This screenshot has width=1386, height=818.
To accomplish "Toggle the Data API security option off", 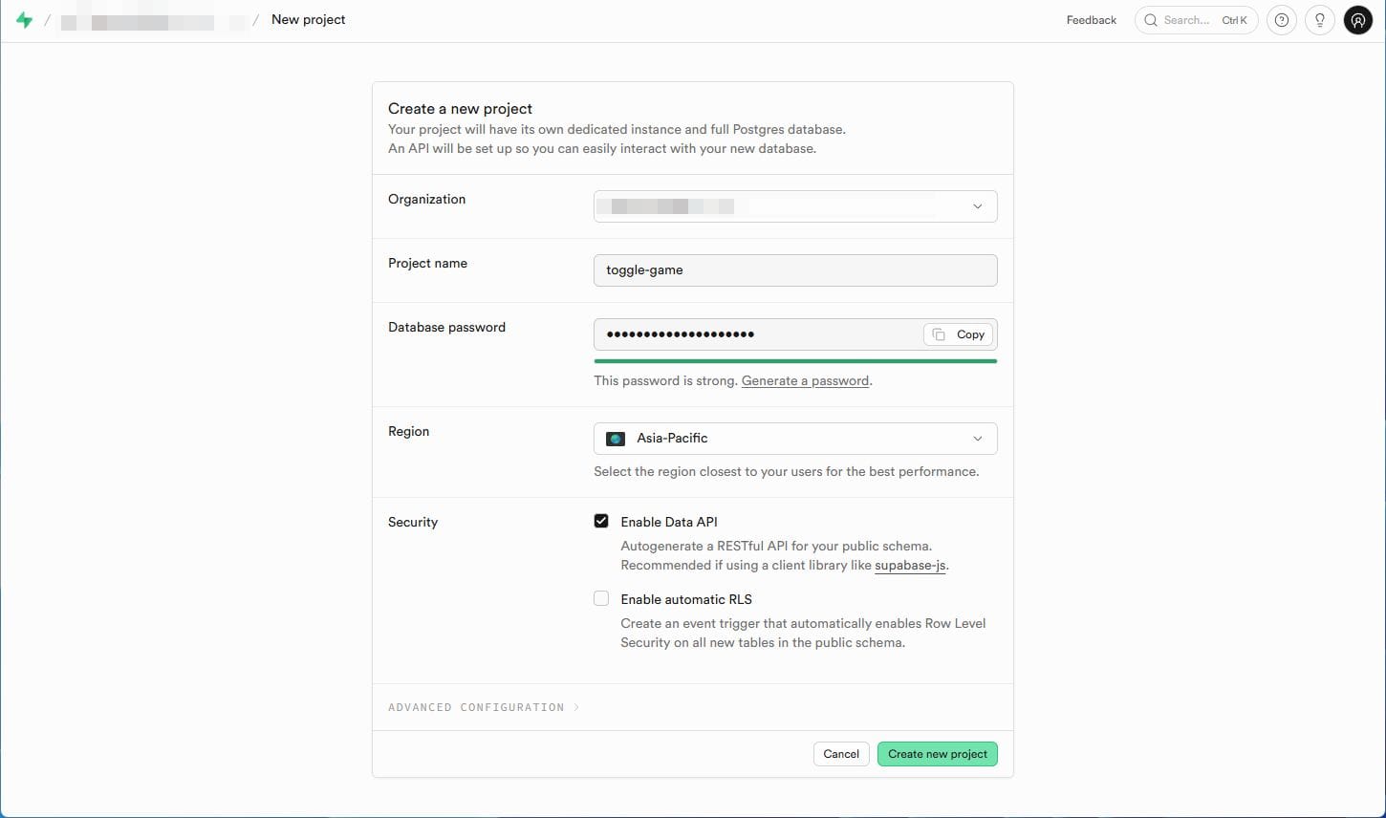I will 601,521.
